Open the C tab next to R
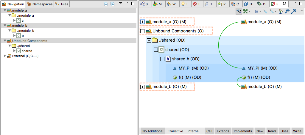Screen dimensions: 305x135 click(x=236, y=4)
